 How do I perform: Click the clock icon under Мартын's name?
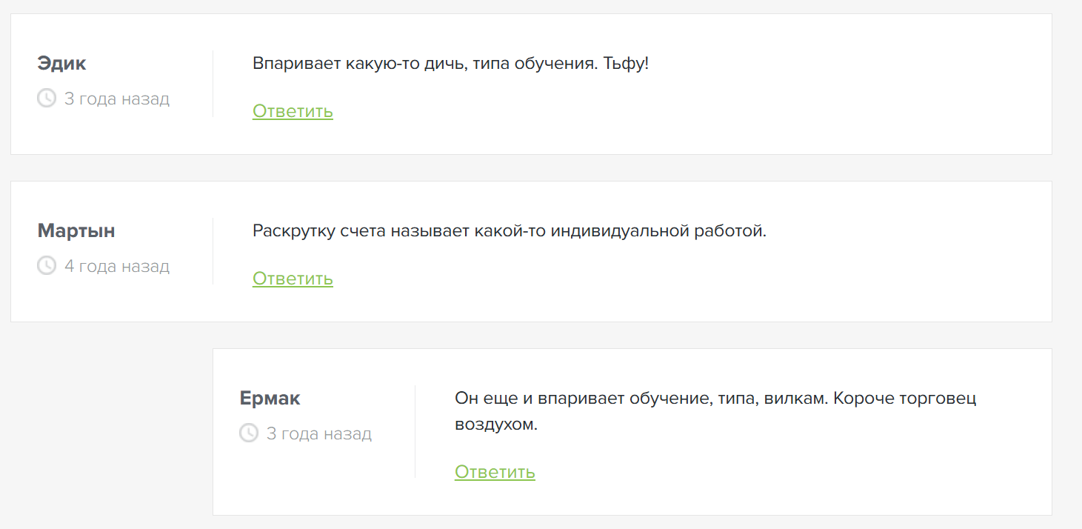pos(47,265)
